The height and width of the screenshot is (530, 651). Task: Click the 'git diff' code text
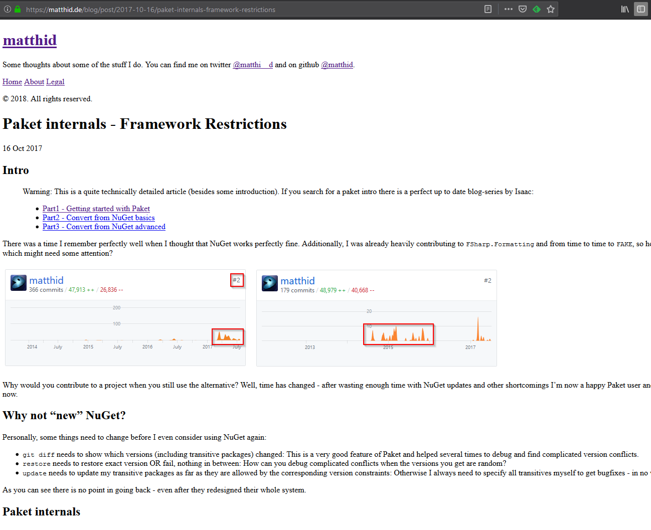39,455
